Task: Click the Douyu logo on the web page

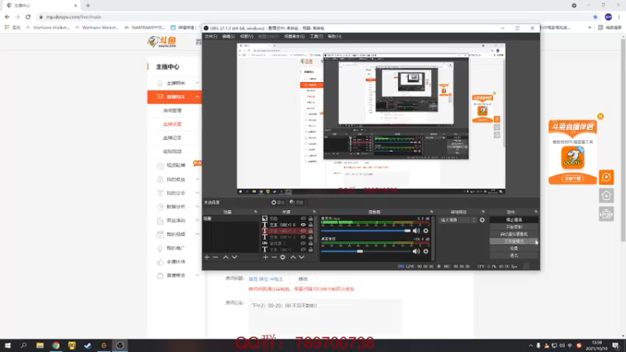Action: tap(162, 41)
